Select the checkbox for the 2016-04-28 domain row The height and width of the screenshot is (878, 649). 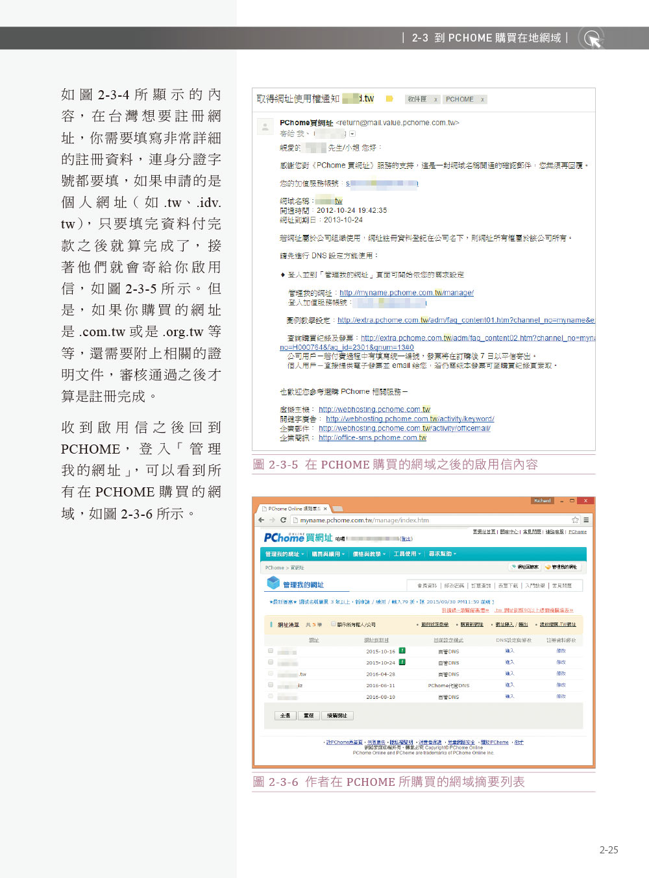(x=271, y=674)
